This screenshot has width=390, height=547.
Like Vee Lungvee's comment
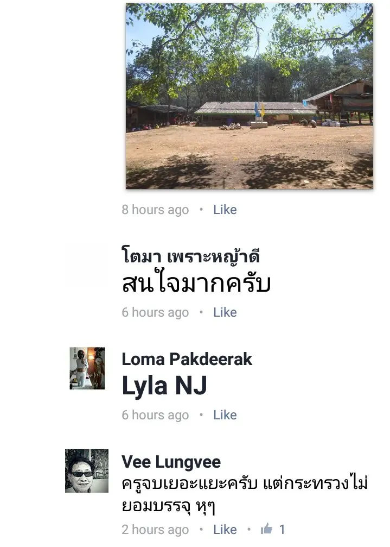tap(225, 529)
